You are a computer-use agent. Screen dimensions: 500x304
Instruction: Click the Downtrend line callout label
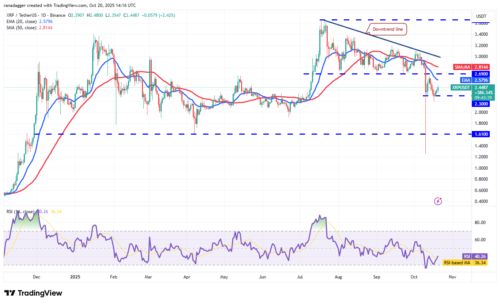(x=387, y=29)
